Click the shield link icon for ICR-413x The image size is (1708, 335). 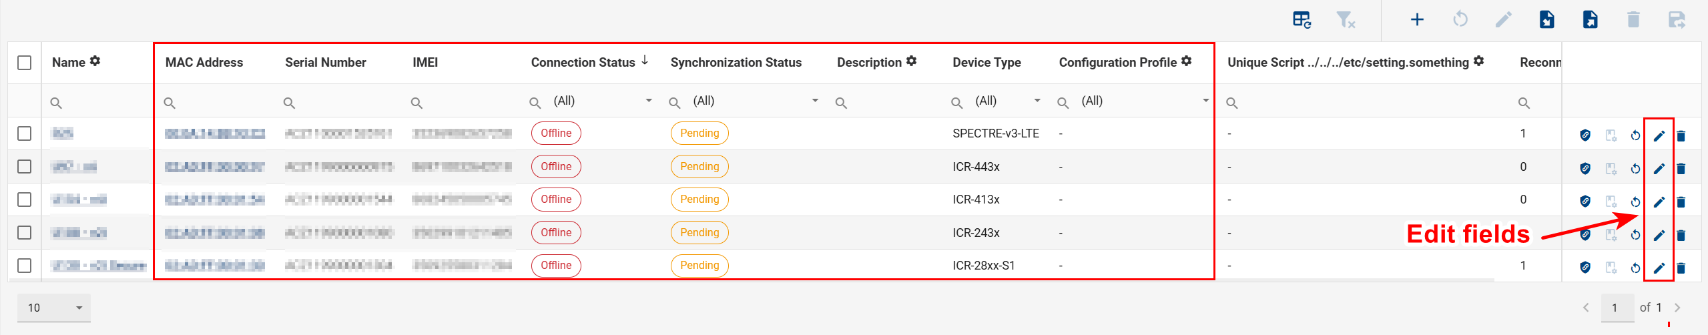[1585, 201]
